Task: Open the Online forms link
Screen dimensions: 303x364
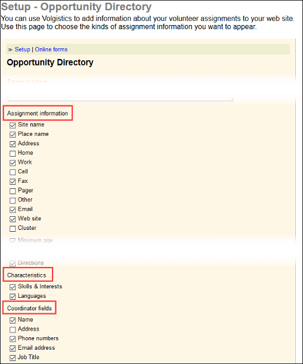Action: coord(51,49)
